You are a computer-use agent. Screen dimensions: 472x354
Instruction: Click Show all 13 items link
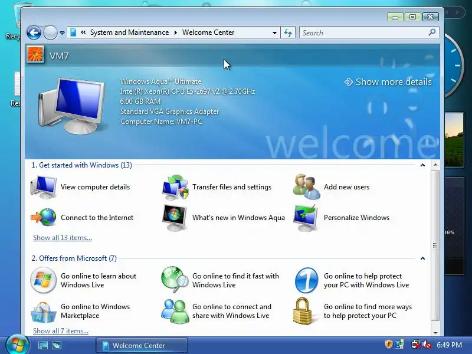(x=63, y=238)
